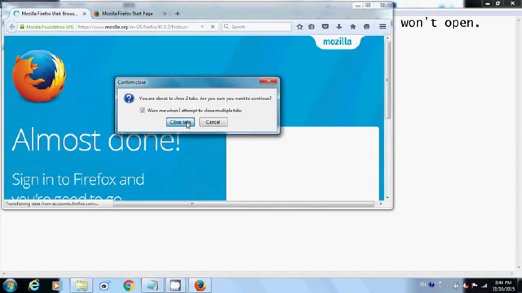Screen dimensions: 522x293
Task: Click the mozilla tab logo on page
Action: 337,42
